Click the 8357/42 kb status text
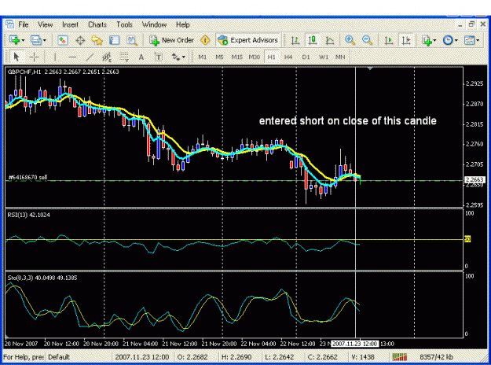 tap(436, 357)
